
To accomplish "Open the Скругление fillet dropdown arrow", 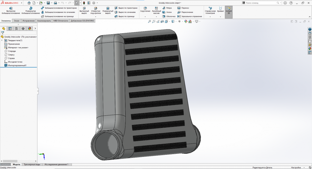I will click(x=145, y=16).
